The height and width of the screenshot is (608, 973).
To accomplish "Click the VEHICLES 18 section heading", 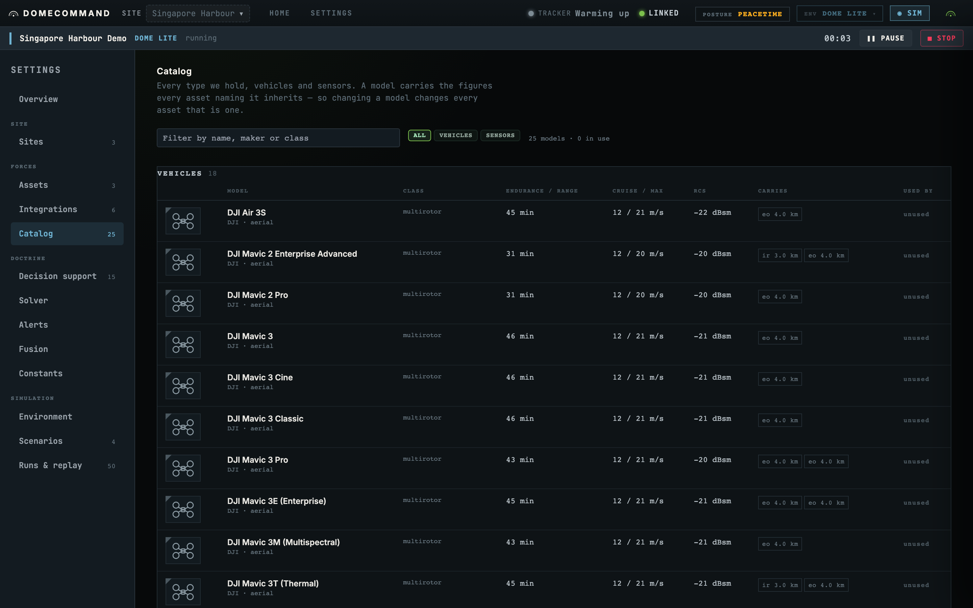I will click(x=187, y=174).
